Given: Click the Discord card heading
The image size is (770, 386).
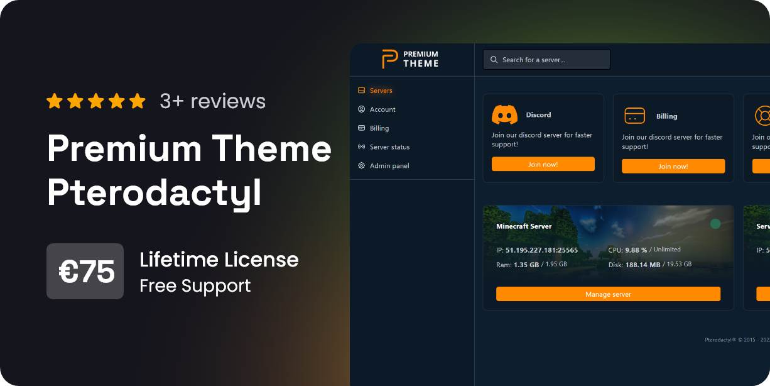Looking at the screenshot, I should (538, 115).
